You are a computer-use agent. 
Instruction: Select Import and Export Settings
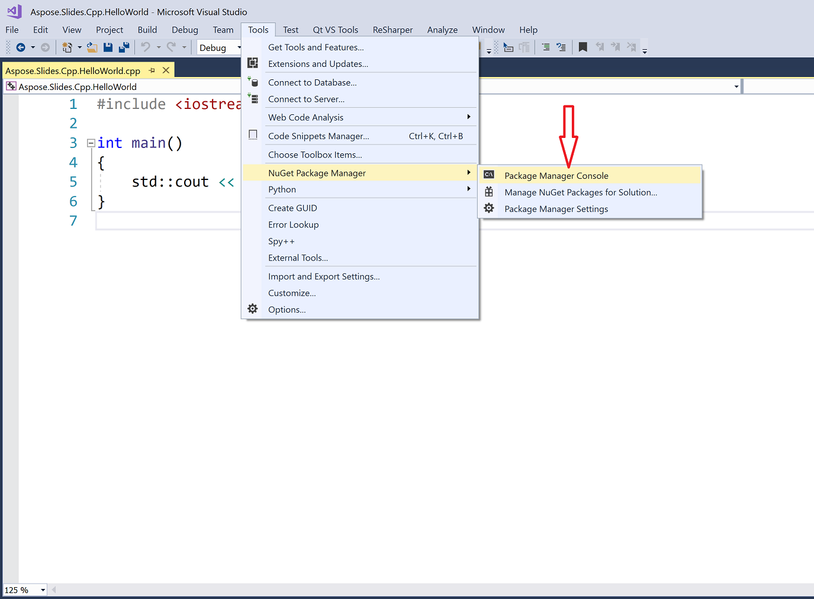(360, 276)
